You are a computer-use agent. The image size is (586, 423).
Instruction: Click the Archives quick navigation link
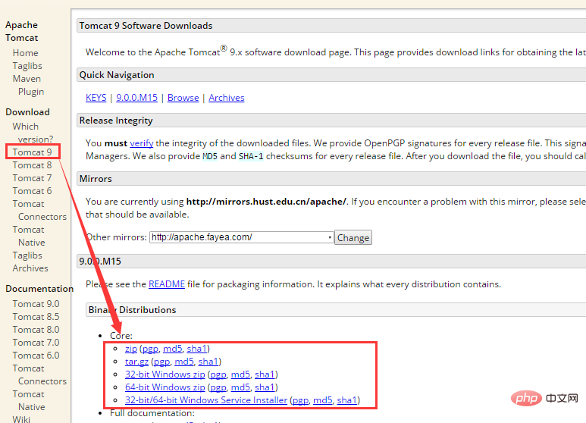pyautogui.click(x=227, y=98)
